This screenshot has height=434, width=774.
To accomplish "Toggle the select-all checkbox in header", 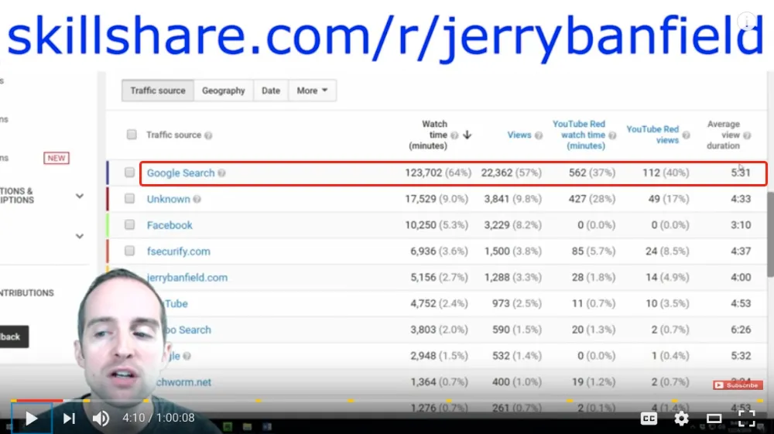I will [132, 134].
